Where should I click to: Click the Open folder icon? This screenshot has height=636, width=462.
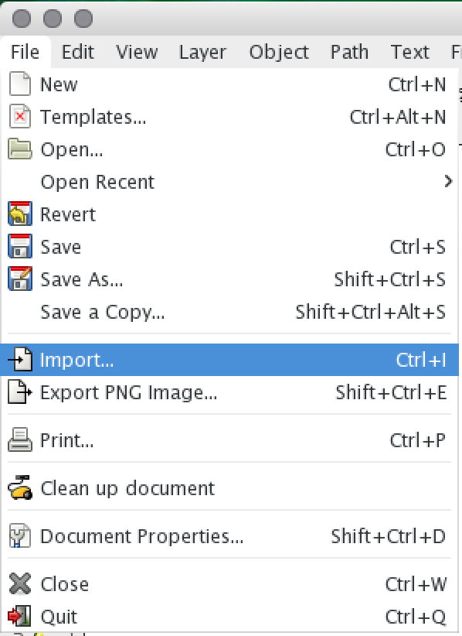click(x=20, y=149)
